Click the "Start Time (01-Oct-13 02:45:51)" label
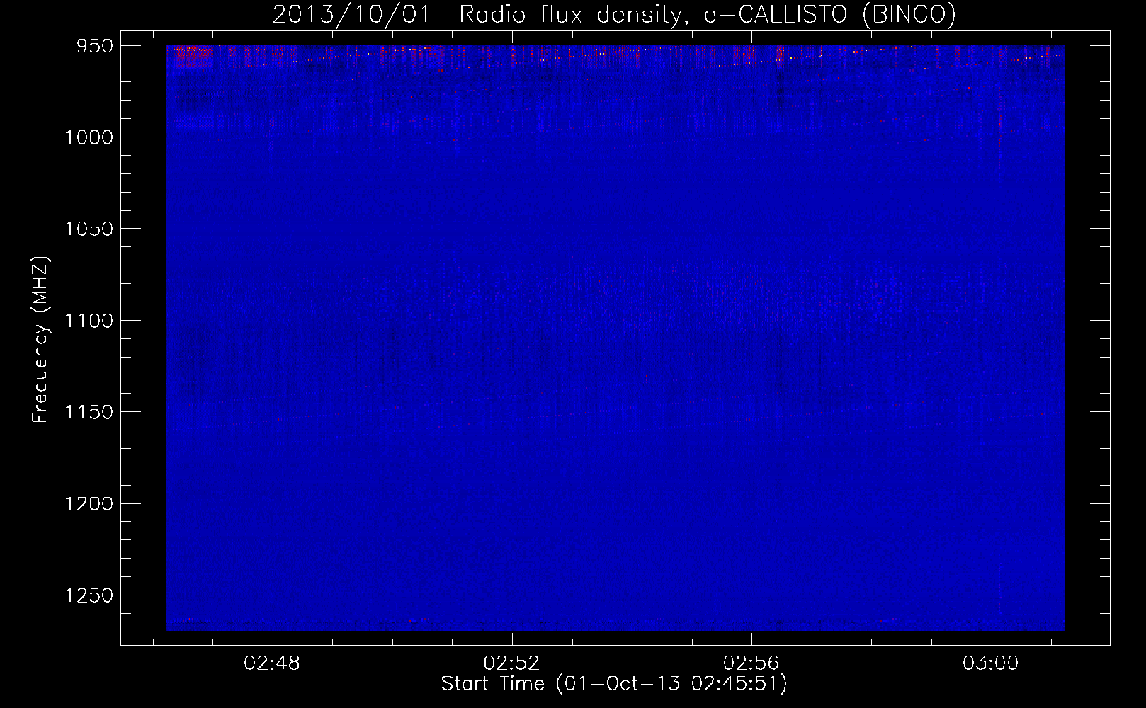 614,684
